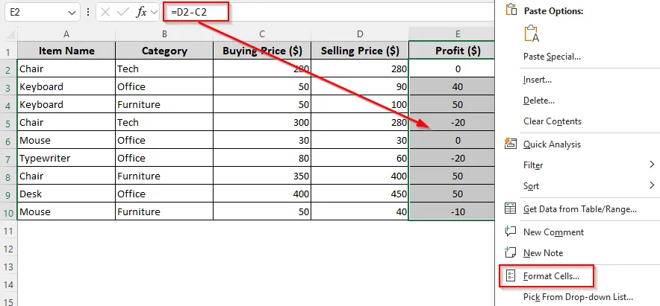Click the Cancel X icon in formula bar
The width and height of the screenshot is (660, 306).
point(105,13)
